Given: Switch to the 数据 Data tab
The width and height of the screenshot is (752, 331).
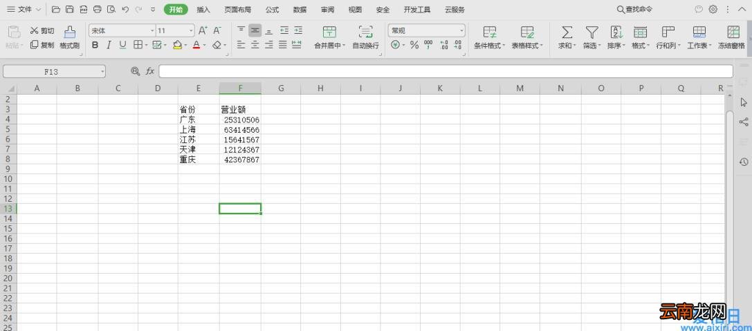Looking at the screenshot, I should tap(300, 10).
